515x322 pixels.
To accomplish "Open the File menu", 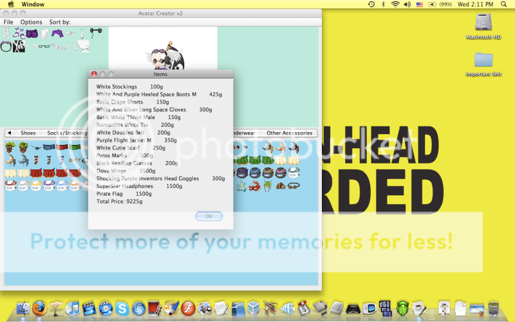I will [8, 22].
